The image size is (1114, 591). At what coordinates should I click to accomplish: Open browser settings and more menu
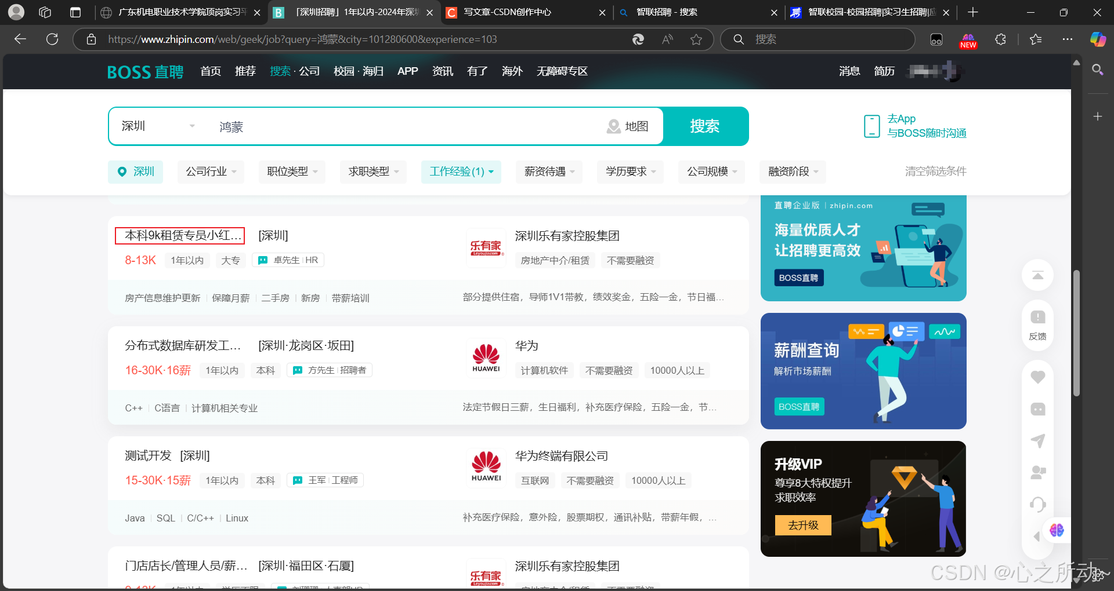pyautogui.click(x=1068, y=39)
